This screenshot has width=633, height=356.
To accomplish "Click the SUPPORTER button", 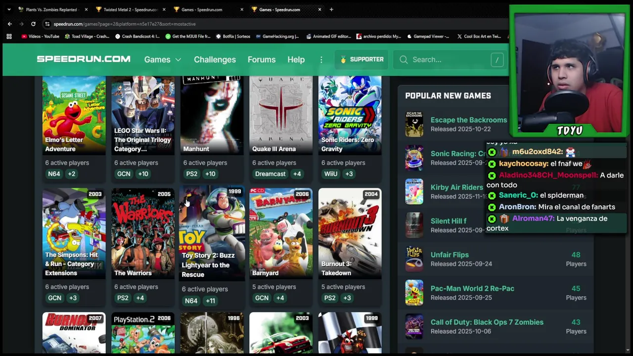I will pos(362,59).
